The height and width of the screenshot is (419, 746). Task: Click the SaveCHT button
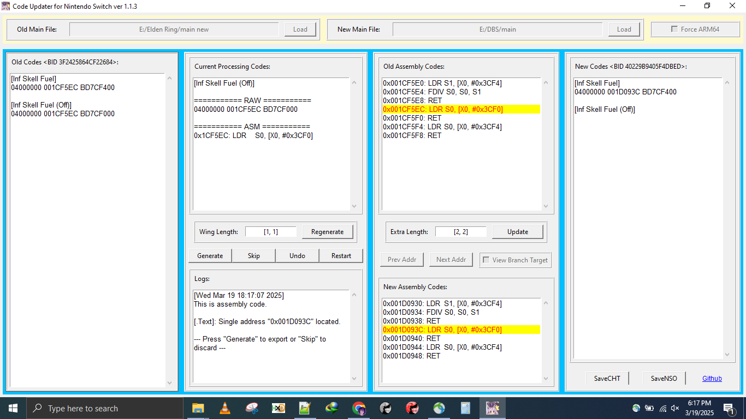pyautogui.click(x=607, y=378)
